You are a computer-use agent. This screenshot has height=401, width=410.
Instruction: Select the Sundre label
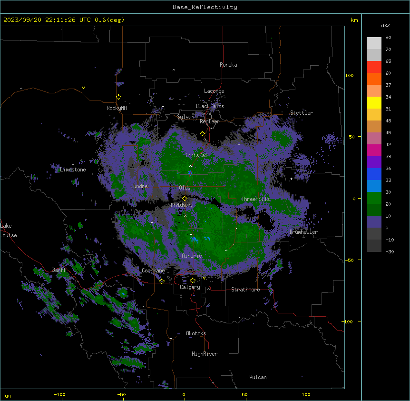(139, 186)
